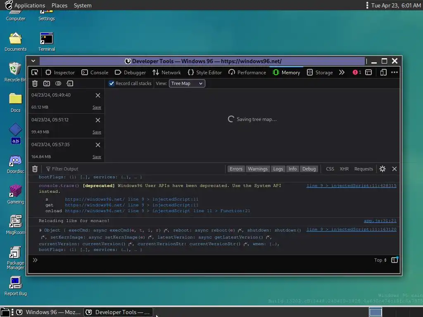Toggle the split console icon in toolbar
423x317 pixels.
click(368, 72)
